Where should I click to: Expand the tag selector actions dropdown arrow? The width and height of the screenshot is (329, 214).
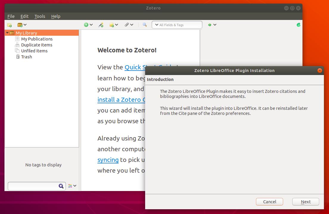click(75, 186)
